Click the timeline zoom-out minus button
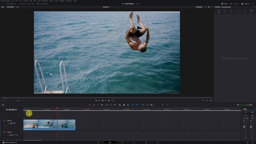Image resolution: width=256 pixels, height=144 pixels. pyautogui.click(x=155, y=105)
